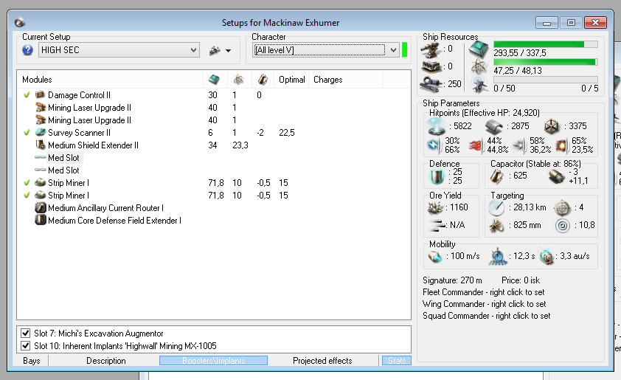The height and width of the screenshot is (380, 621).
Task: Select the second Strip Miner I icon
Action: click(x=40, y=195)
